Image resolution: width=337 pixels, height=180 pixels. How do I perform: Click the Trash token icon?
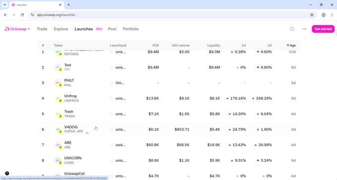(58, 114)
